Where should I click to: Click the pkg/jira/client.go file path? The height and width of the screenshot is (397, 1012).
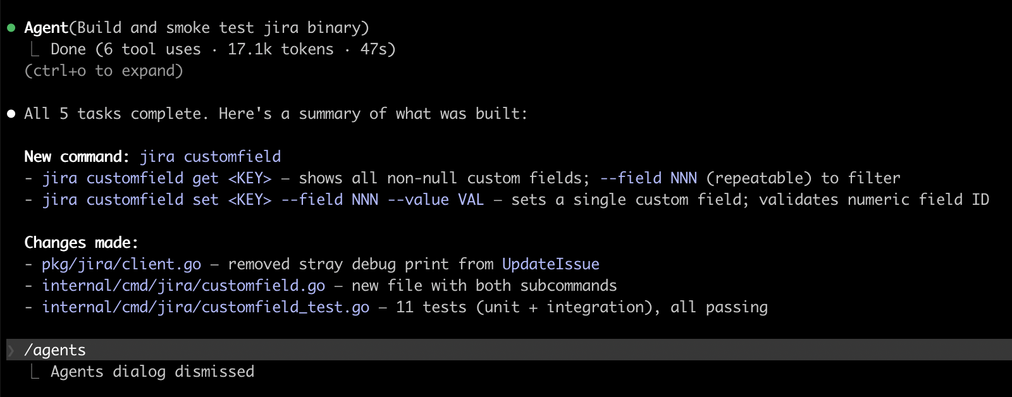click(x=121, y=264)
